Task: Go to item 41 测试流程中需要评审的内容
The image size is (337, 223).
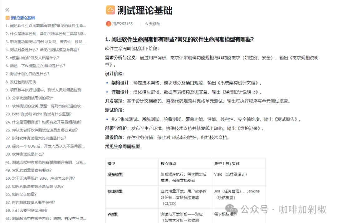Action: click(x=46, y=162)
